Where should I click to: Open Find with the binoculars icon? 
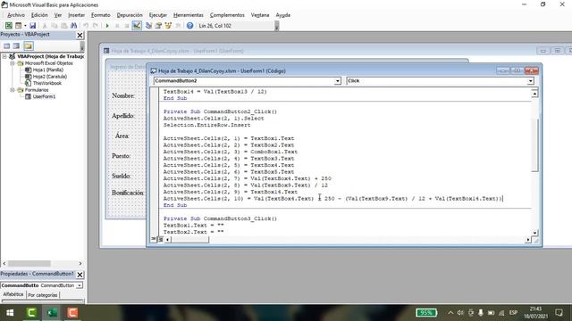tap(73, 26)
